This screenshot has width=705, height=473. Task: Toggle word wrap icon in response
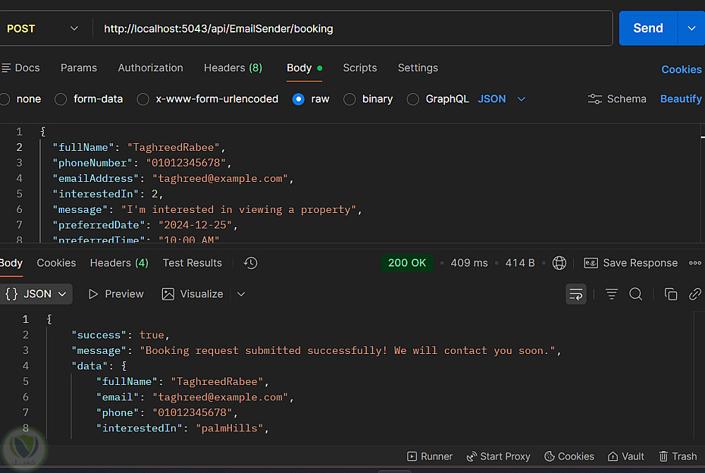click(x=576, y=294)
